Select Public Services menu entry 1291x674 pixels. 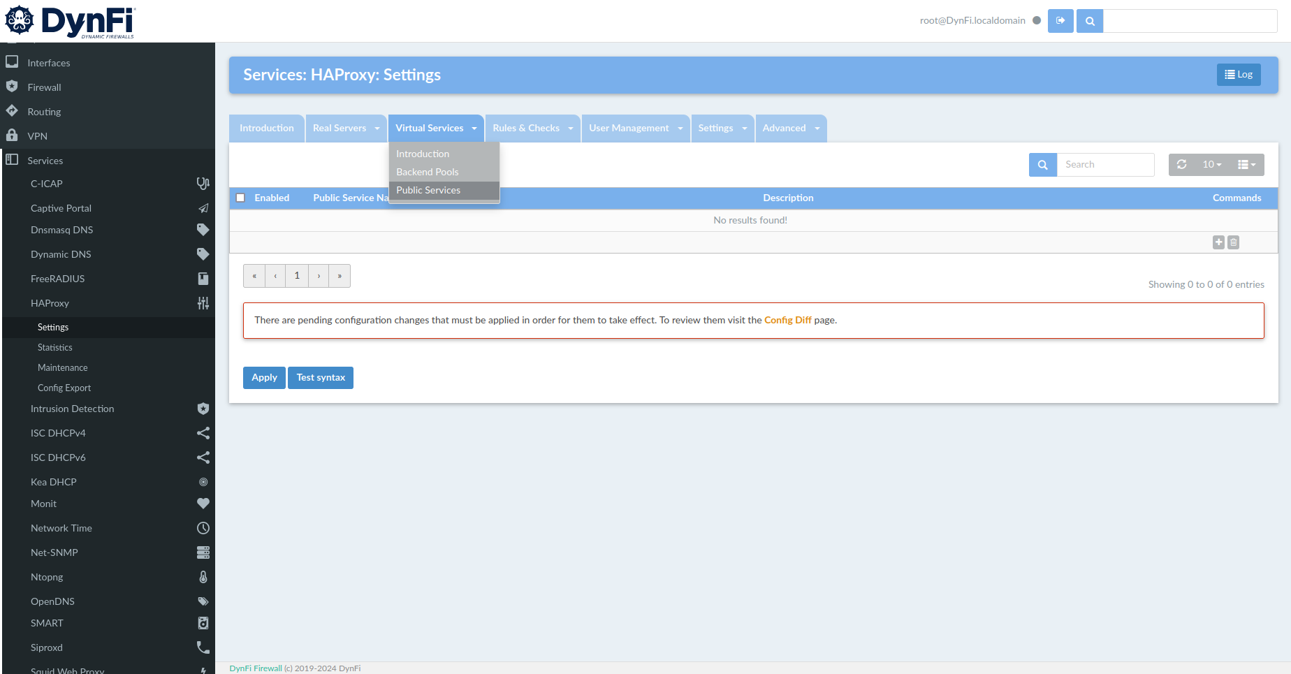(x=444, y=190)
